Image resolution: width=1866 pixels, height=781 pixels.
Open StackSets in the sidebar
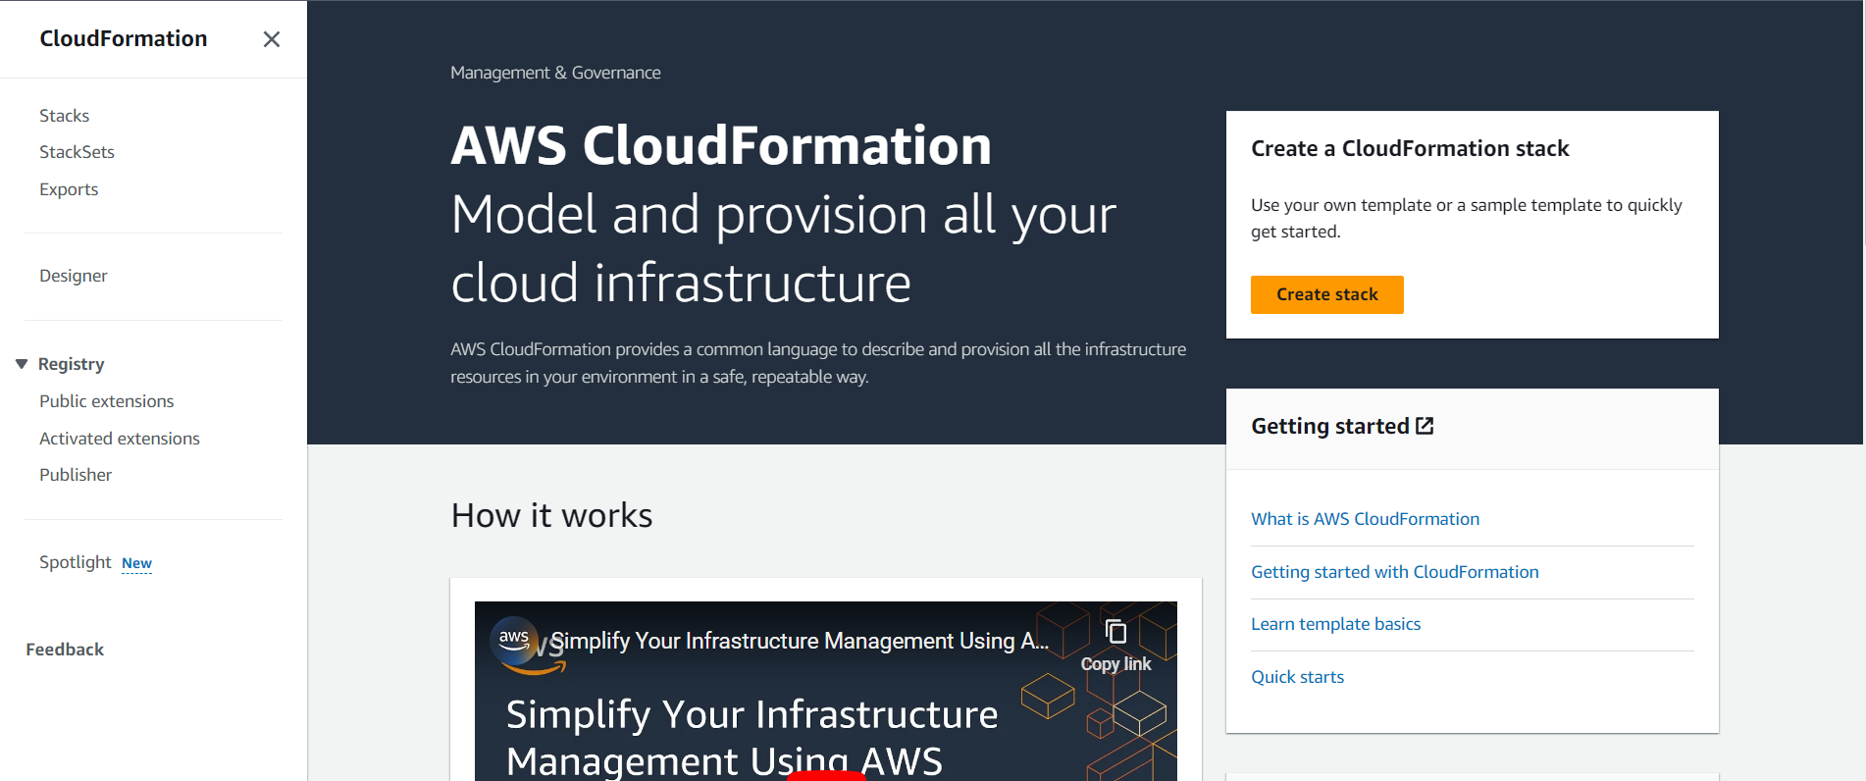point(78,152)
